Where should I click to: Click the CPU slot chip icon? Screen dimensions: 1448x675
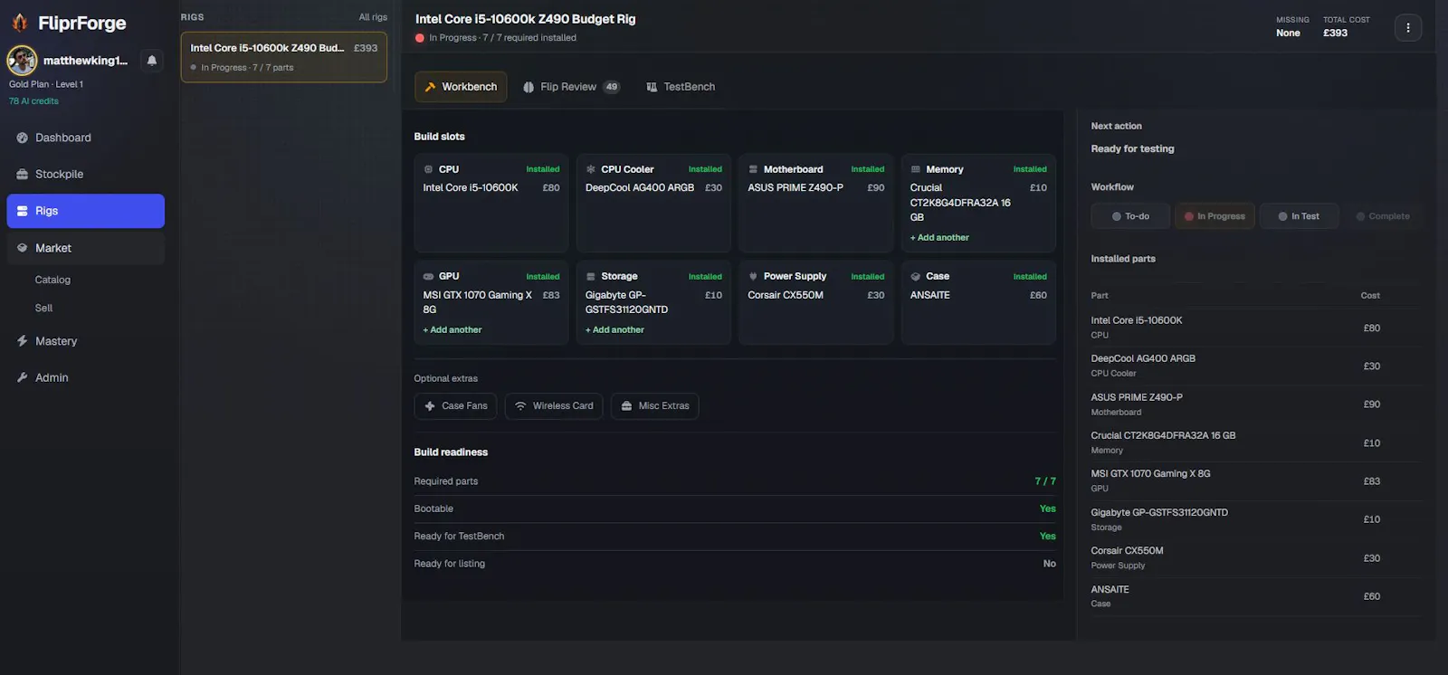point(428,169)
